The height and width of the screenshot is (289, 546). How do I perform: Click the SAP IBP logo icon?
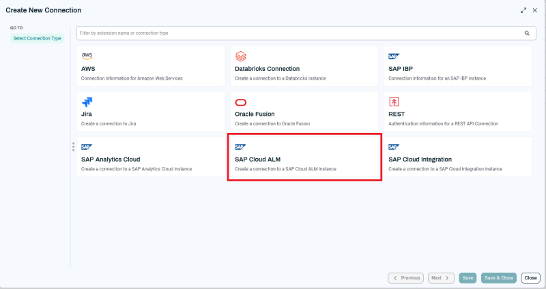pyautogui.click(x=393, y=57)
